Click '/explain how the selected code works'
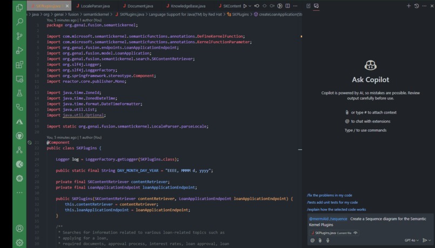 pyautogui.click(x=336, y=210)
